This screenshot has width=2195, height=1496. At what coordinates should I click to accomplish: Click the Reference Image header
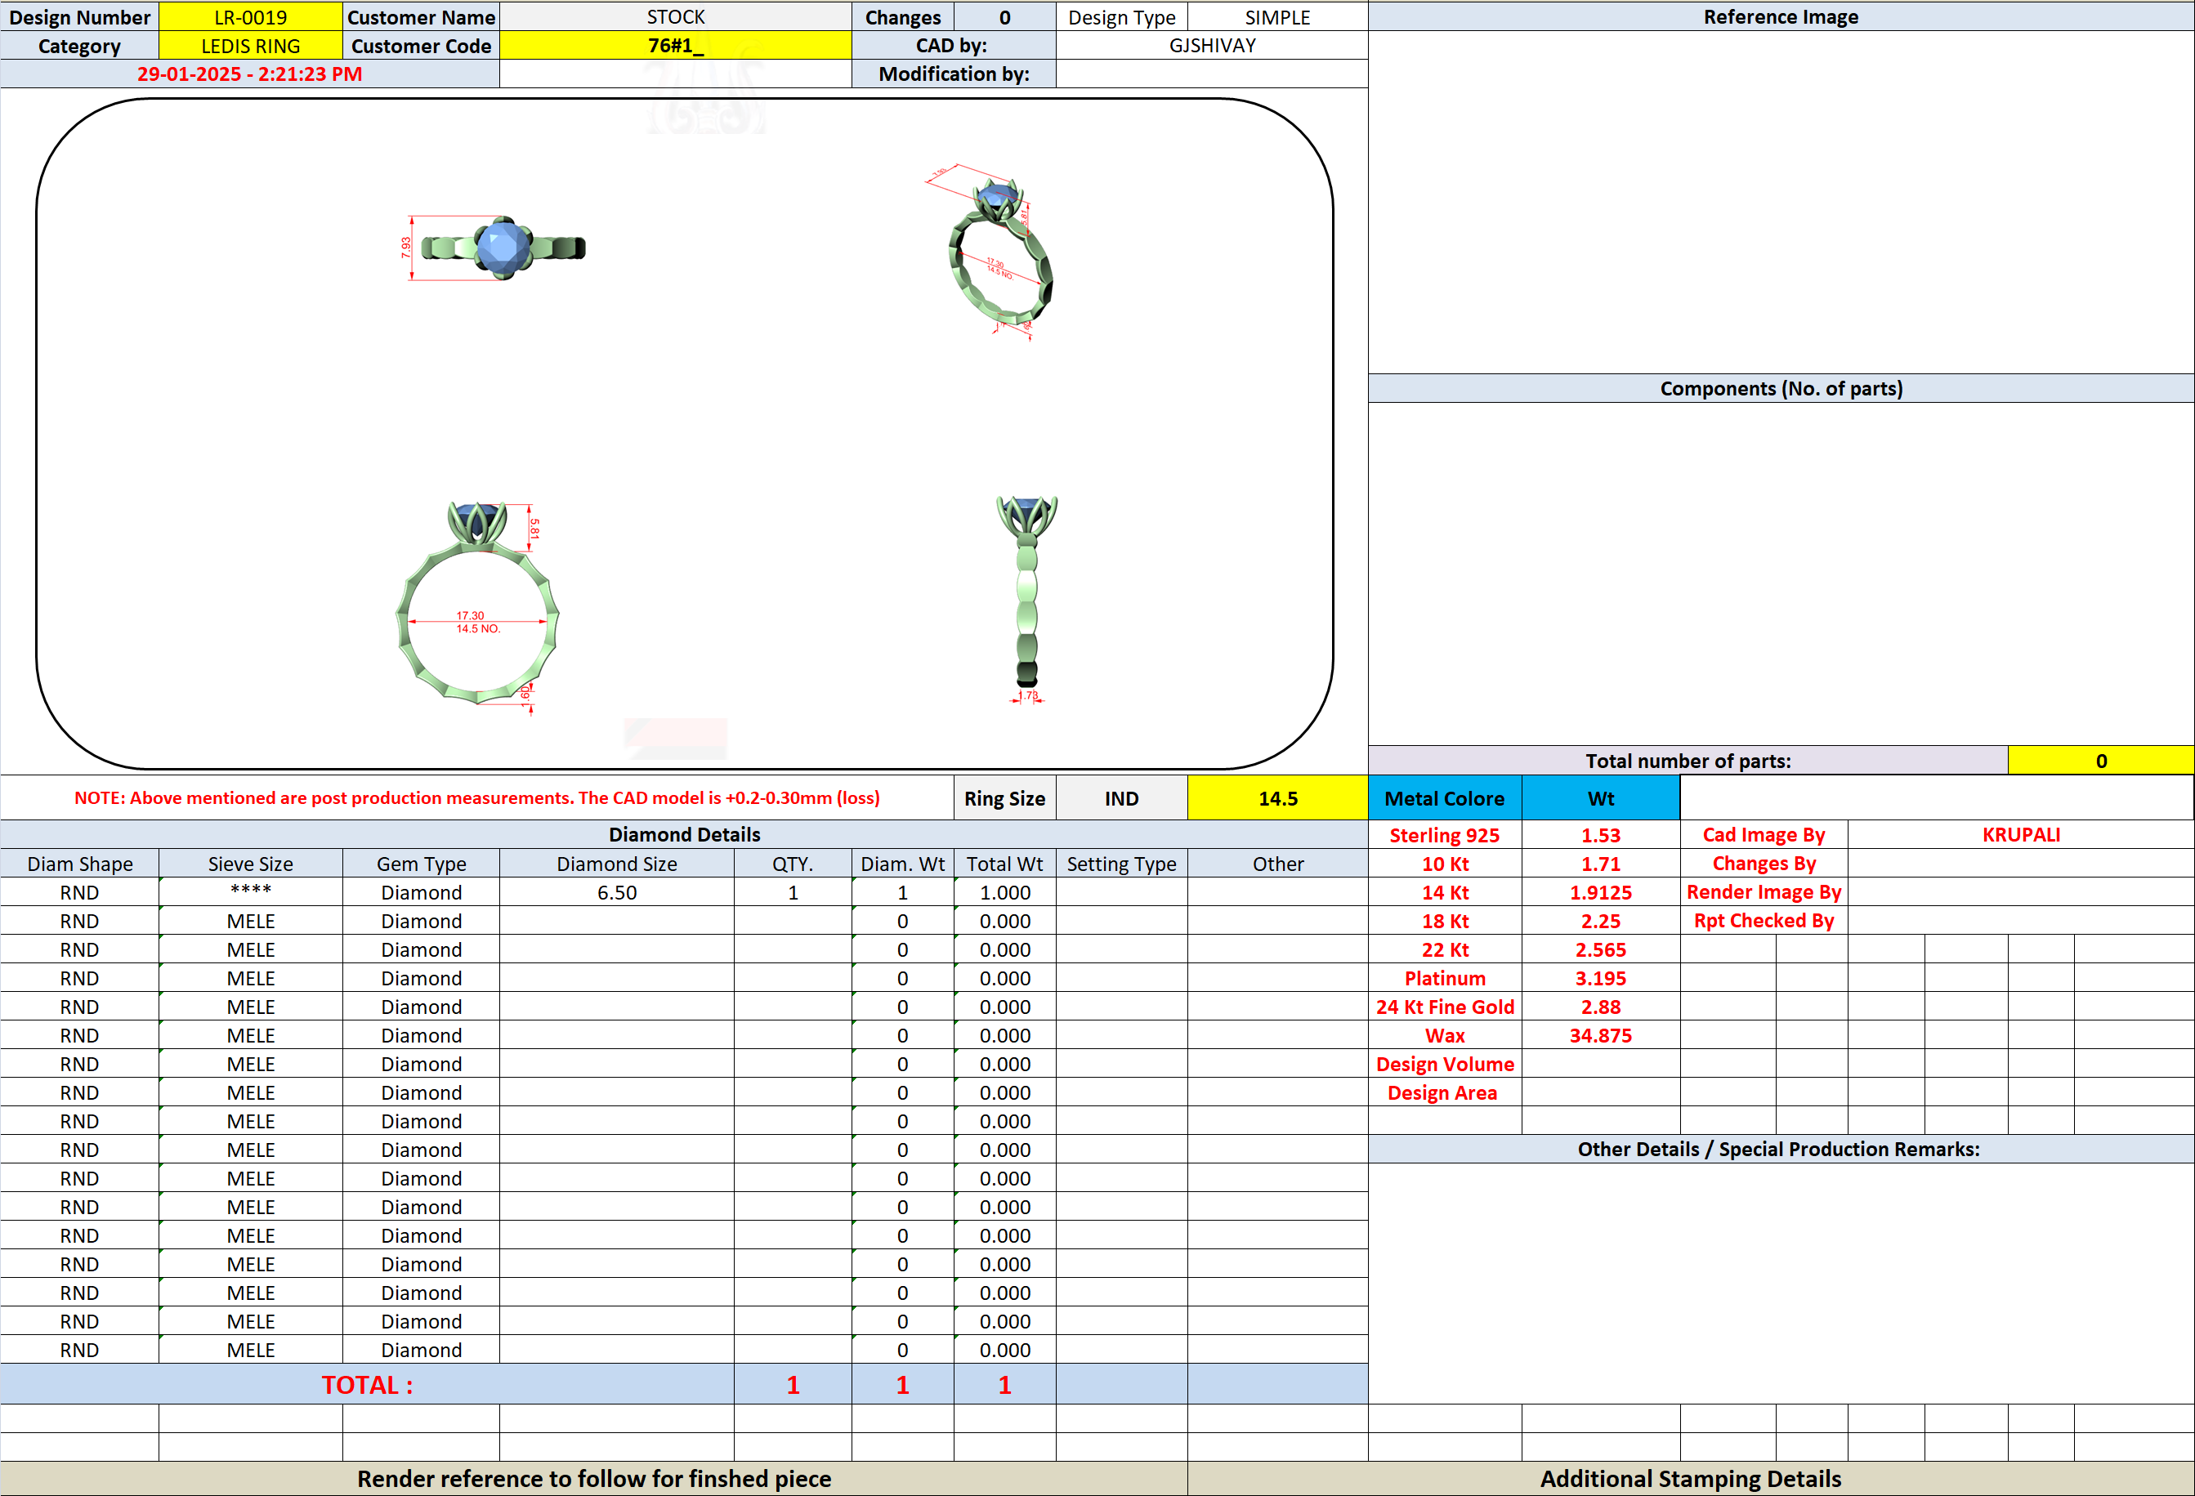click(1781, 17)
